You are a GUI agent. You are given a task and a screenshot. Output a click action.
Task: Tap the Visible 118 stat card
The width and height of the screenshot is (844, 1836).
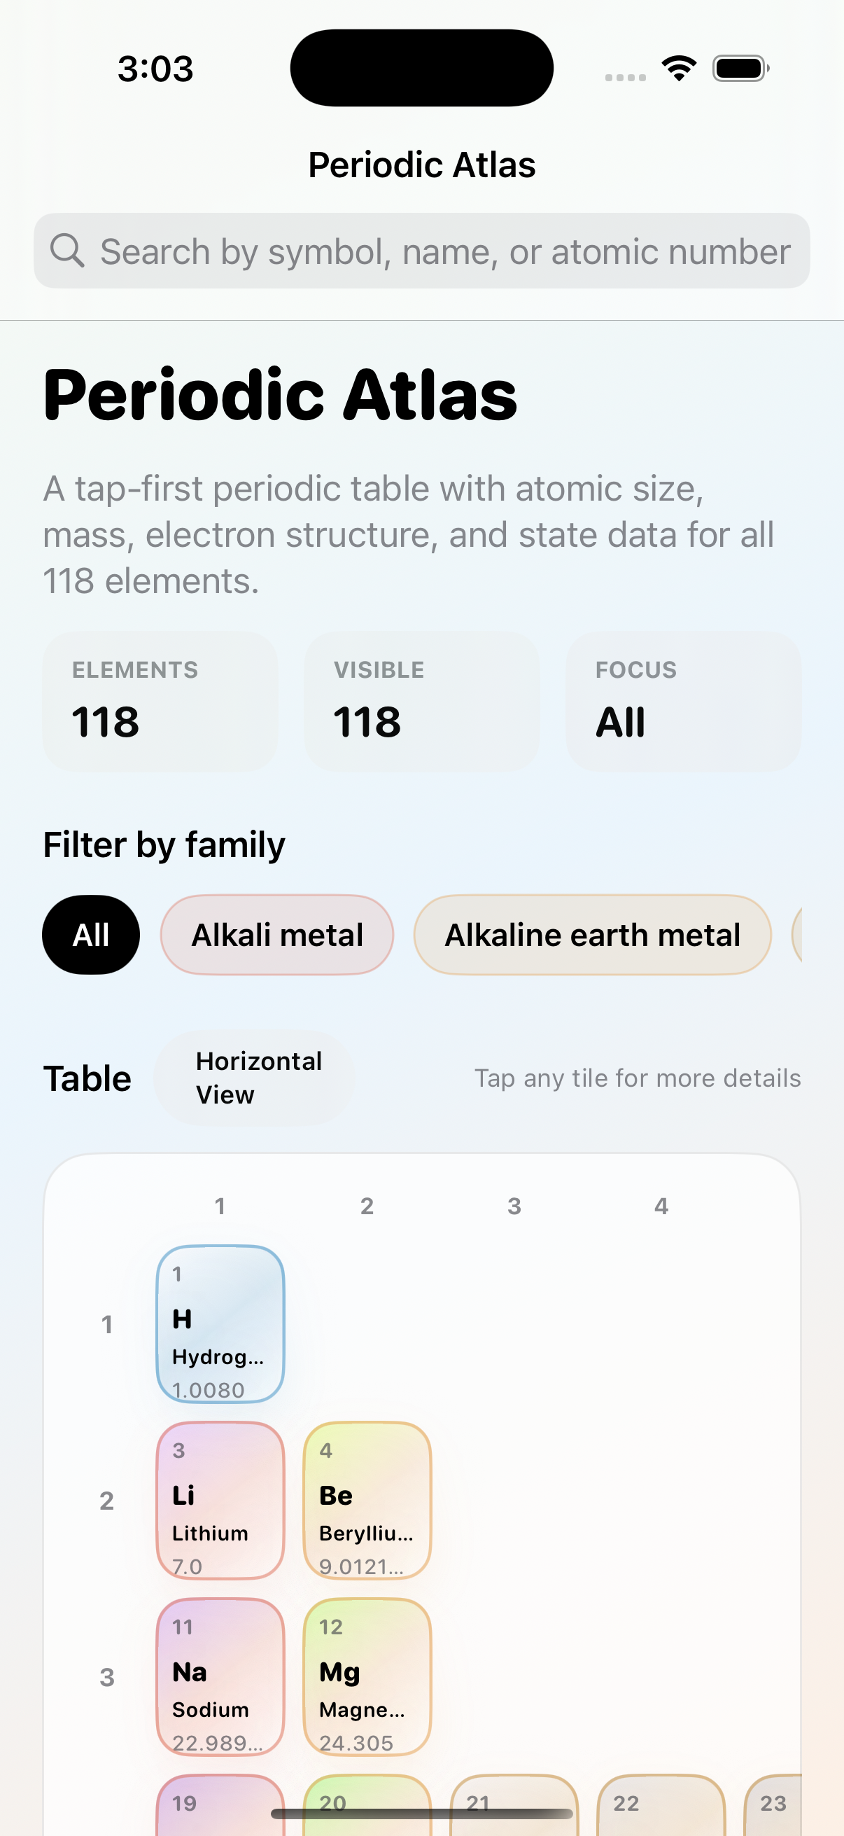point(421,702)
